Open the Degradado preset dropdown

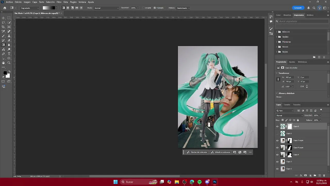click(29, 8)
